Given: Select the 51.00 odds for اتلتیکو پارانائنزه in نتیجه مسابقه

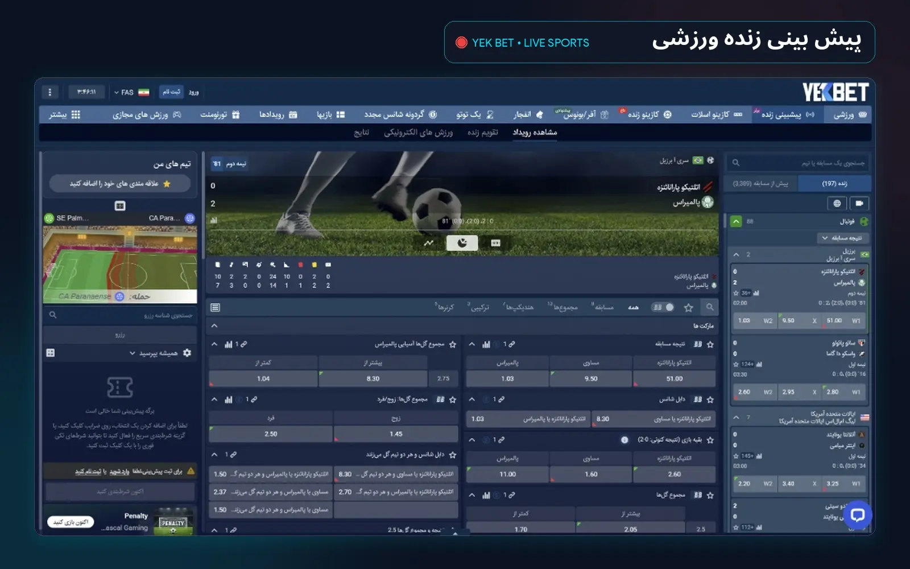Looking at the screenshot, I should 675,379.
